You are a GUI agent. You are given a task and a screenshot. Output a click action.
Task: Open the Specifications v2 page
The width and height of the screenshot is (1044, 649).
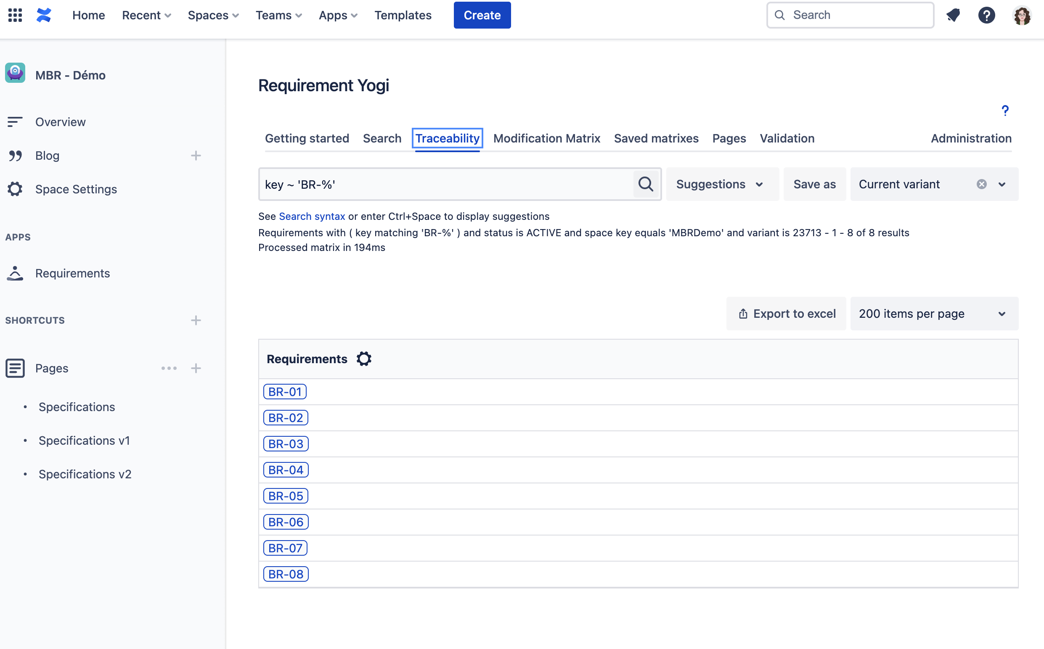[85, 474]
